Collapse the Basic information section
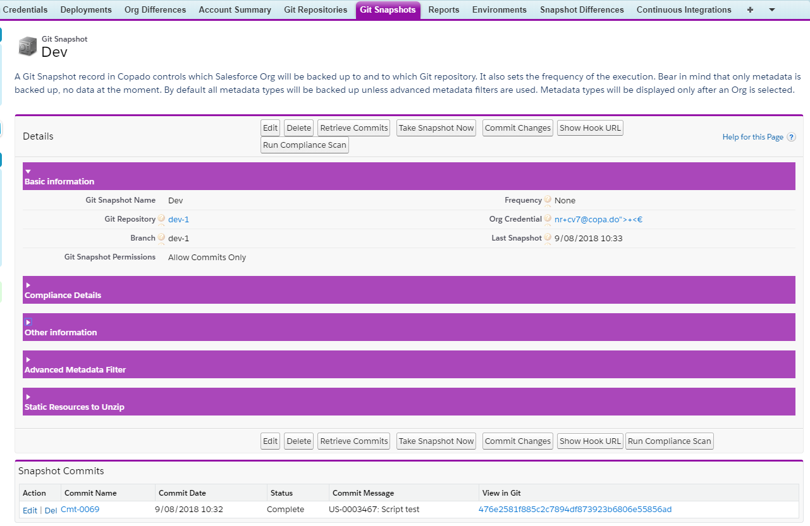 coord(28,171)
